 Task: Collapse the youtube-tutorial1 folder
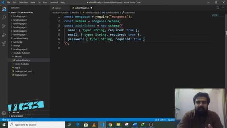[x=22, y=53]
